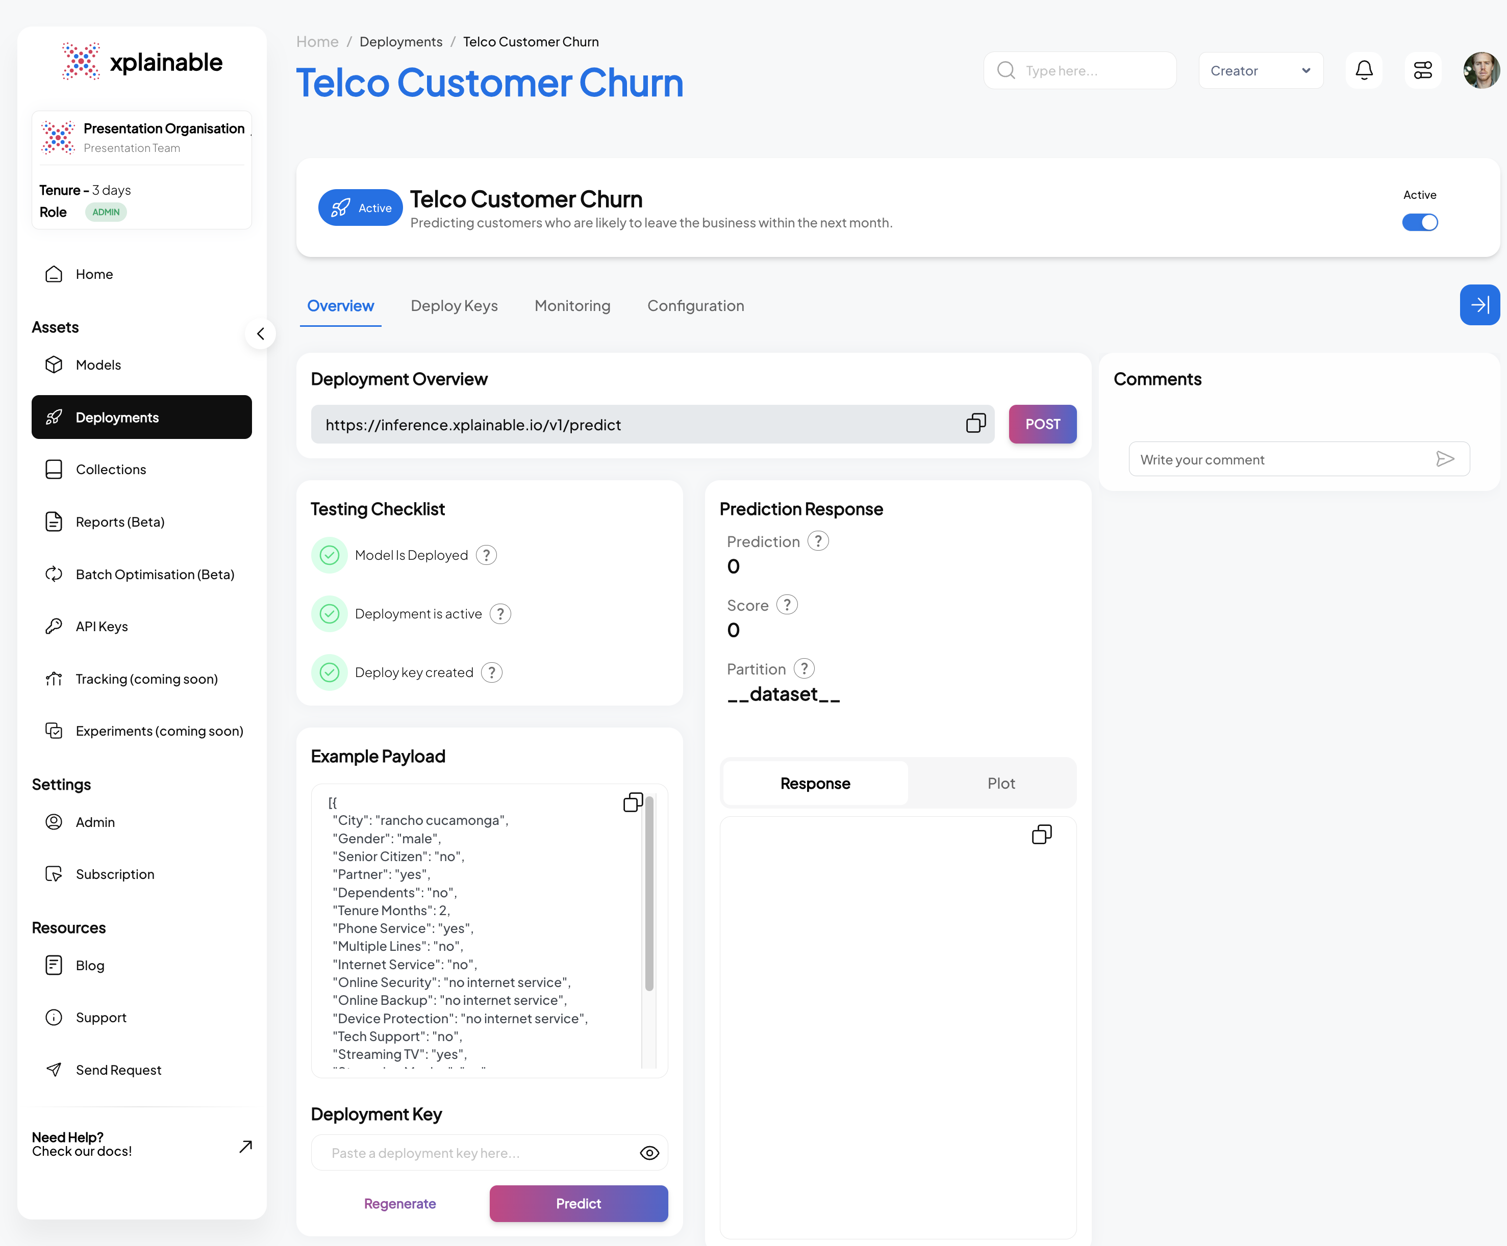
Task: Open Send Request in the sidebar
Action: (x=141, y=1070)
